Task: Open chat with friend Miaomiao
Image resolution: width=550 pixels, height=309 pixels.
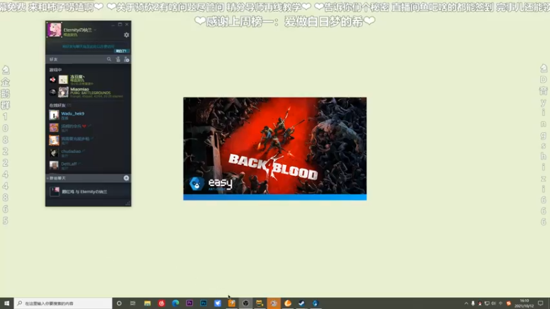Action: coord(88,92)
